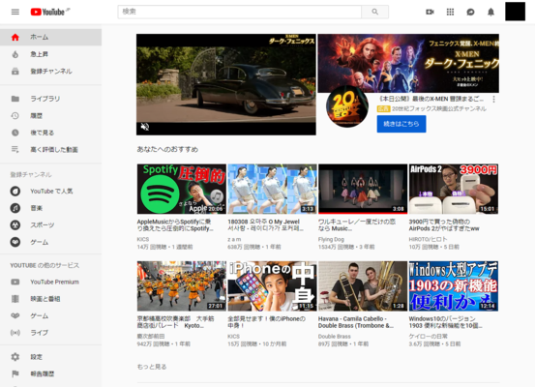This screenshot has height=387, width=535.
Task: Click the subscriptions icon in sidebar
Action: pyautogui.click(x=15, y=72)
